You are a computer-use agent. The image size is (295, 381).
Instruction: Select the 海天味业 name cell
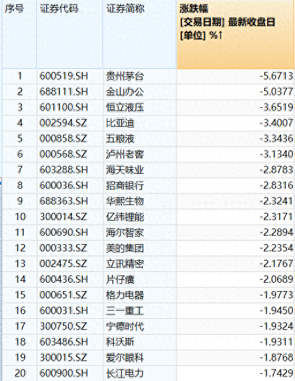pos(140,170)
